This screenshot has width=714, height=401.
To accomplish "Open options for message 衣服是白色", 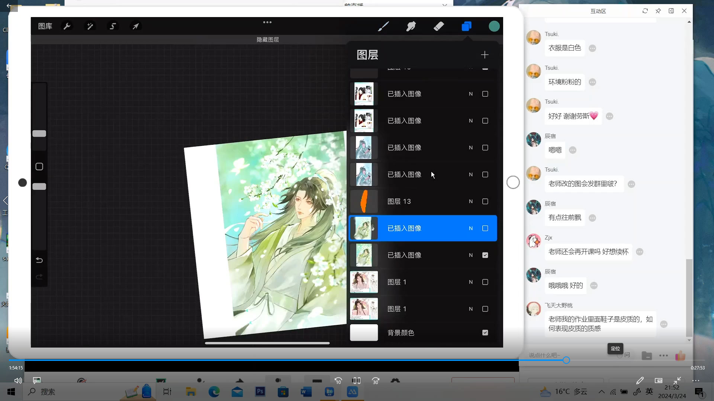I will 592,48.
